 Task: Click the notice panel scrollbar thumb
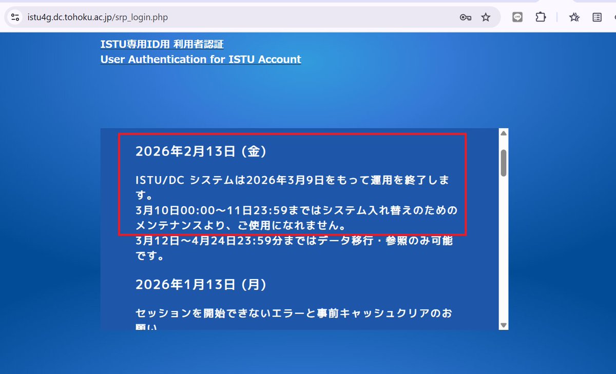(504, 163)
